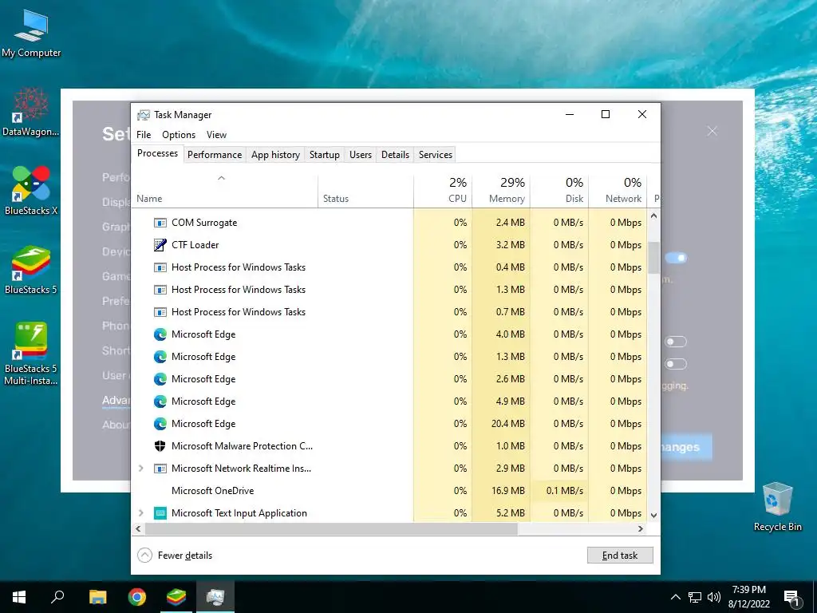817x613 pixels.
Task: Turn off the enabled toggle in BlueStacks settings
Action: (676, 258)
